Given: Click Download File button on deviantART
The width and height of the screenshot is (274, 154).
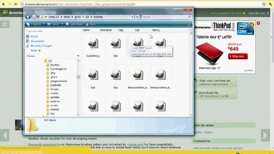Looking at the screenshot, I should [x=216, y=94].
